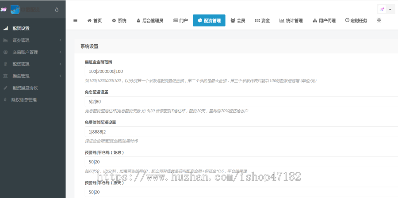Click the pink bird icon at top-left
398x198 pixels.
4,10
